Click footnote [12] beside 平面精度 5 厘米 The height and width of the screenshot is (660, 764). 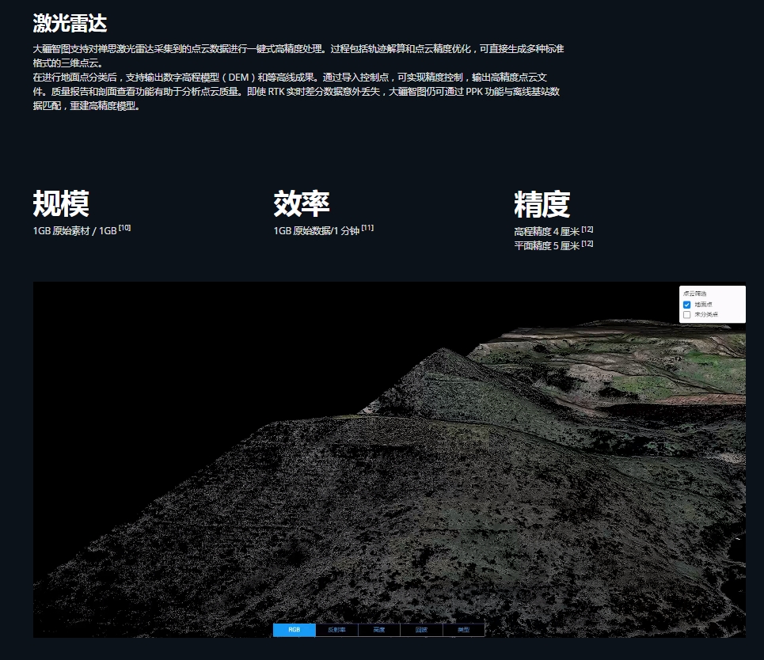[586, 245]
